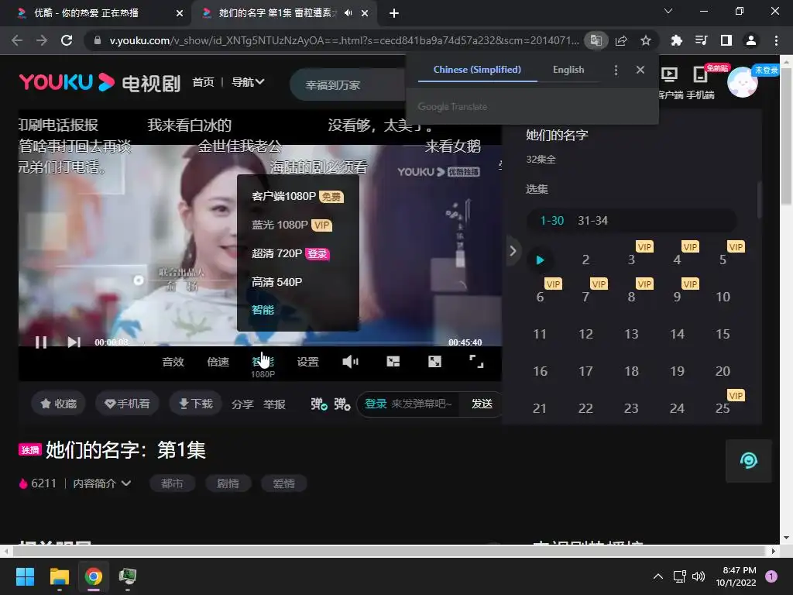Open Chrome extensions puzzle icon
793x595 pixels.
tap(676, 40)
